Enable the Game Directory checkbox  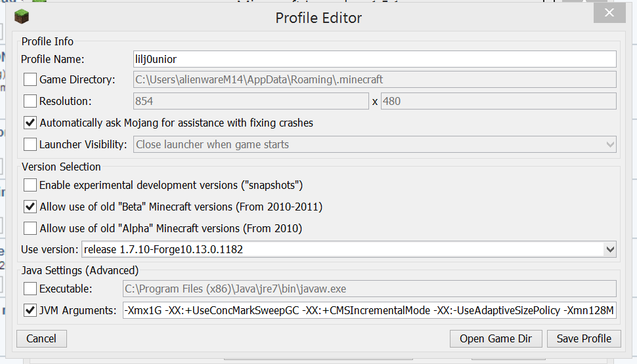30,80
